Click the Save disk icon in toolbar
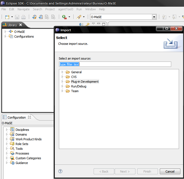This screenshot has width=184, height=179. click(x=17, y=17)
